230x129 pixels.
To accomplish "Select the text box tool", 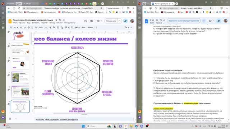I will 54,27.
